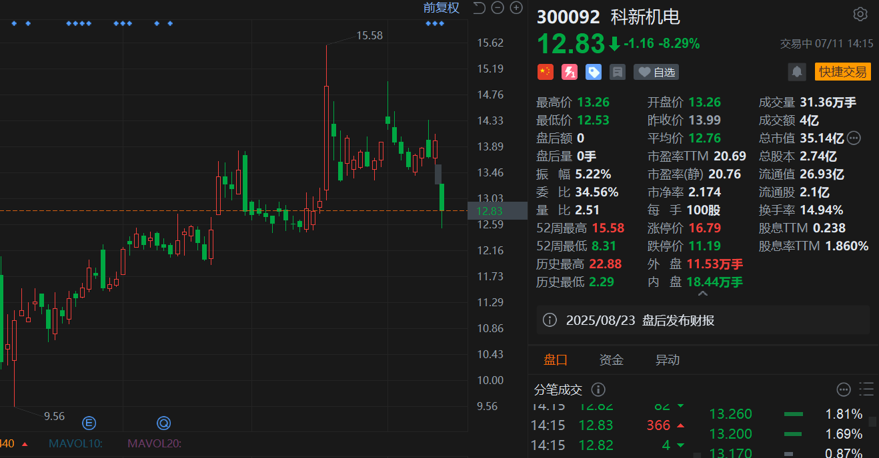Switch to the 异动 tab
The height and width of the screenshot is (458, 879).
coord(668,359)
